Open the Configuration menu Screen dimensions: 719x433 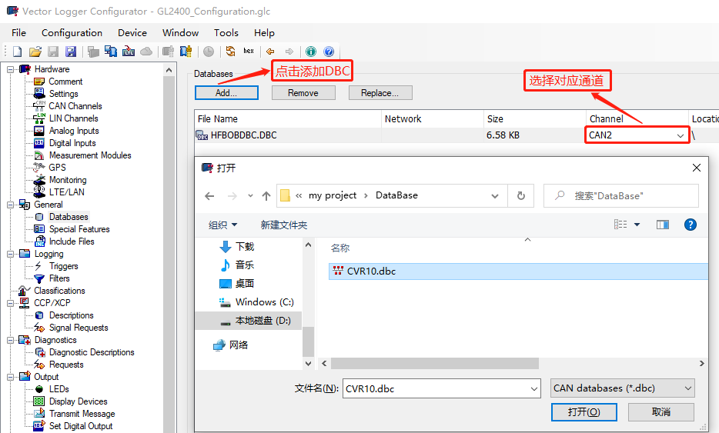72,33
